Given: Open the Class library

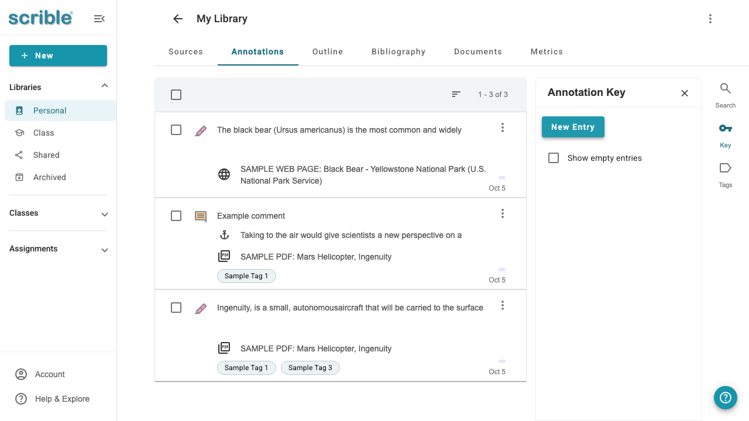Looking at the screenshot, I should click(x=60, y=133).
